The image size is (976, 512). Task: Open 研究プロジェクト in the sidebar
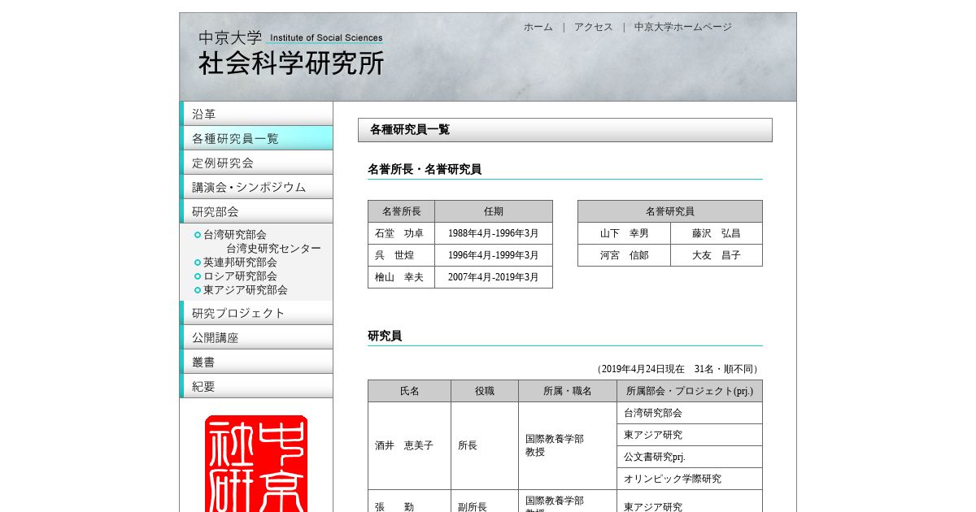pyautogui.click(x=256, y=313)
